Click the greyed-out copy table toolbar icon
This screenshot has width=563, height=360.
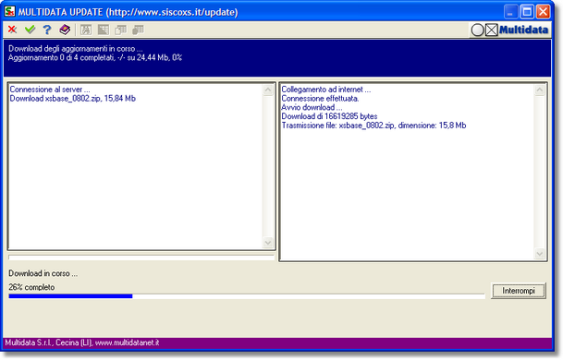(x=120, y=30)
